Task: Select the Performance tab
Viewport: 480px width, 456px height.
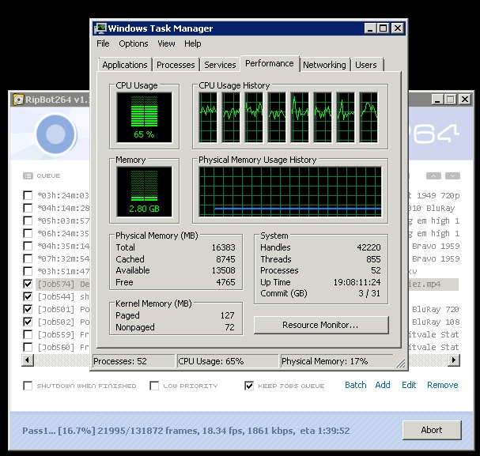Action: [x=270, y=63]
